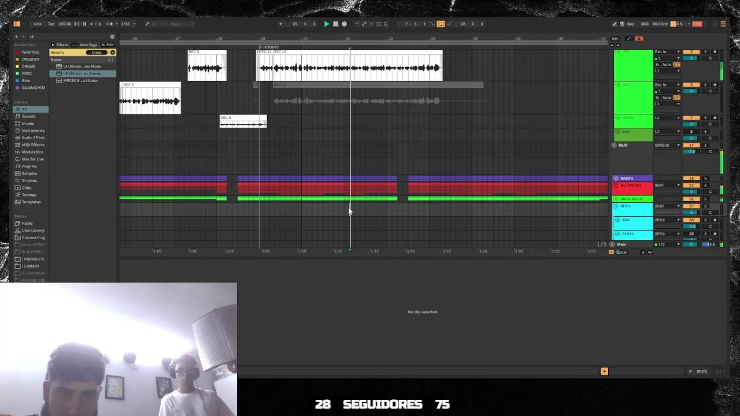The width and height of the screenshot is (740, 416).
Task: Click the red automation lock icon near Set
Action: (639, 39)
